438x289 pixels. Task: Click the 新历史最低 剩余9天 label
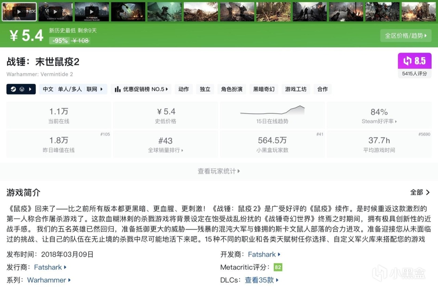click(x=73, y=30)
